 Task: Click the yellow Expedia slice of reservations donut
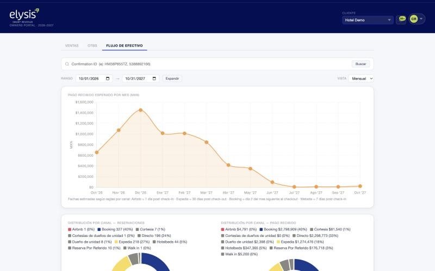[x=122, y=264]
